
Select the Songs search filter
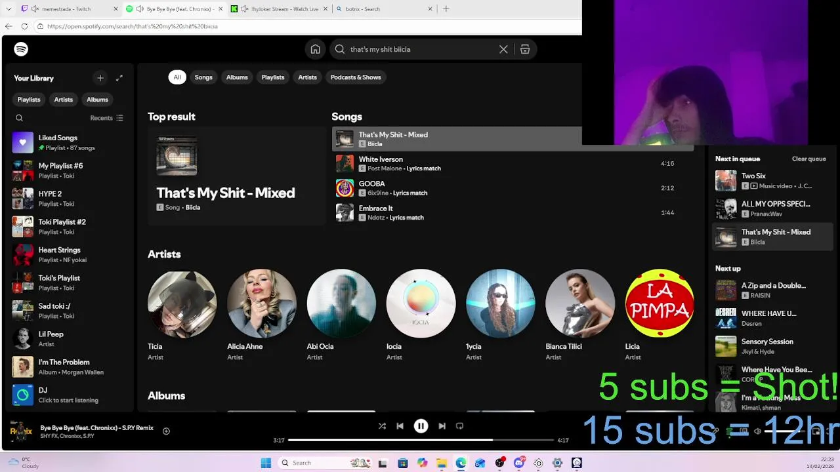pos(203,77)
